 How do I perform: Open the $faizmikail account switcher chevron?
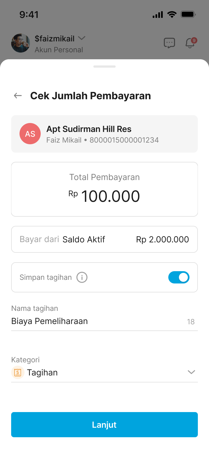click(x=82, y=38)
